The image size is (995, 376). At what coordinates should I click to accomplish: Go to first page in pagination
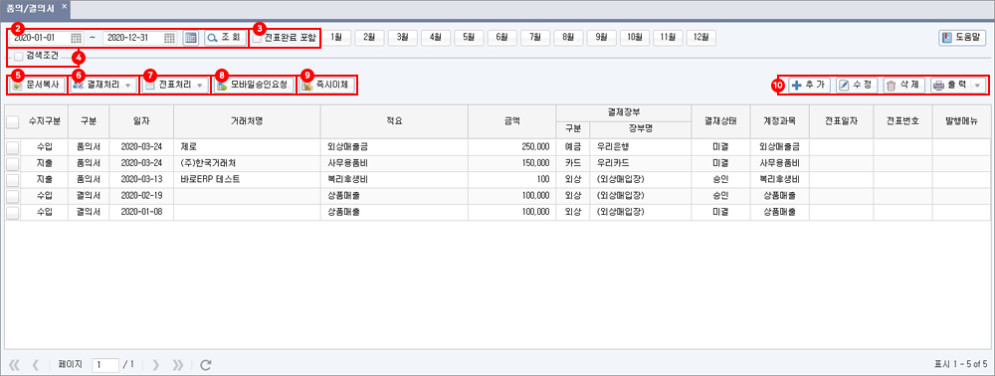[x=15, y=365]
